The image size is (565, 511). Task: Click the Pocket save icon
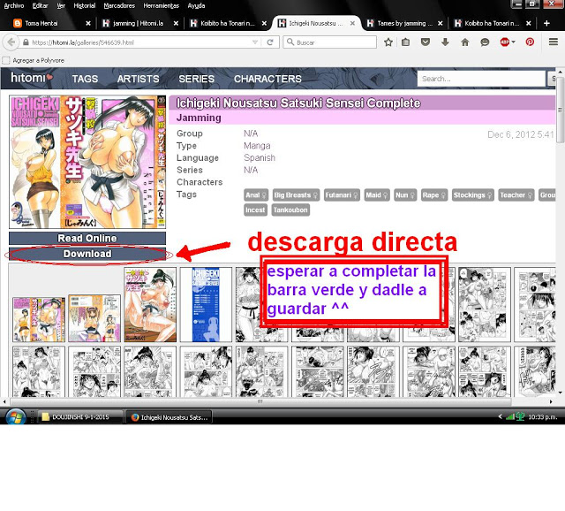coord(426,42)
